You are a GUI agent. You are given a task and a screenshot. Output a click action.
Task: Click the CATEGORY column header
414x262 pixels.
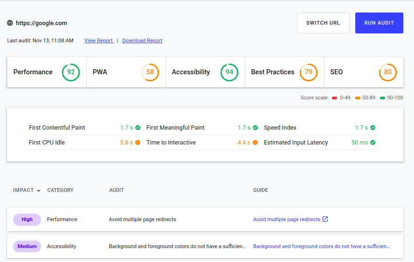[60, 190]
